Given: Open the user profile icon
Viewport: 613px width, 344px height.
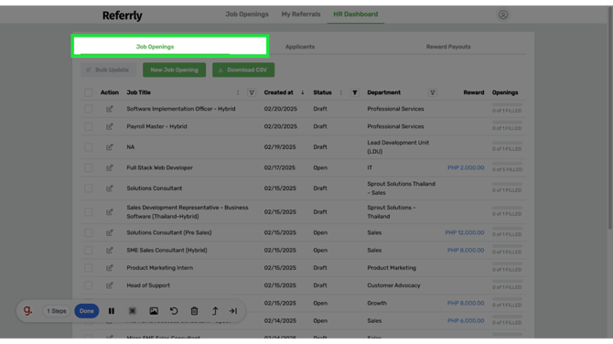Looking at the screenshot, I should 503,15.
